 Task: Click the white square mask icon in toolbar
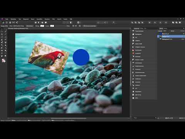[78, 22]
